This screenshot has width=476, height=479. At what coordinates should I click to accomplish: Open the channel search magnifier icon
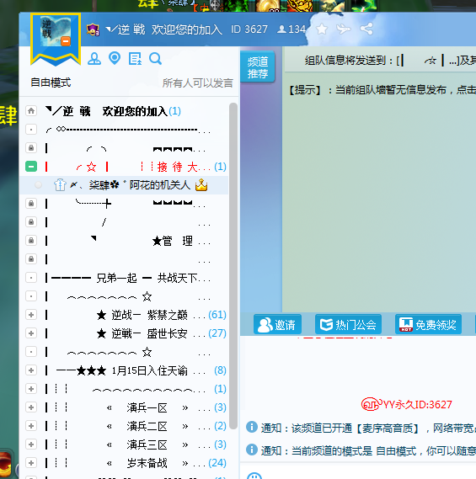click(x=155, y=59)
